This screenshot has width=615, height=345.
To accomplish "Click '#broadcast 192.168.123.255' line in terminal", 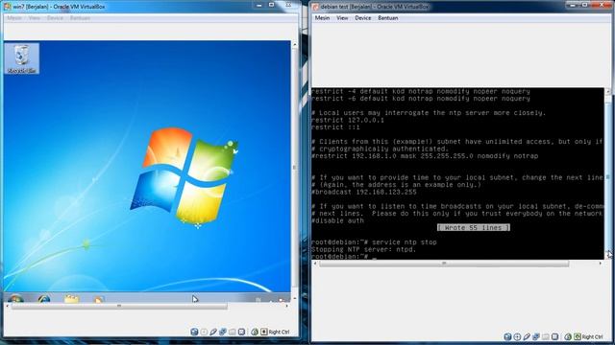I will tap(364, 192).
